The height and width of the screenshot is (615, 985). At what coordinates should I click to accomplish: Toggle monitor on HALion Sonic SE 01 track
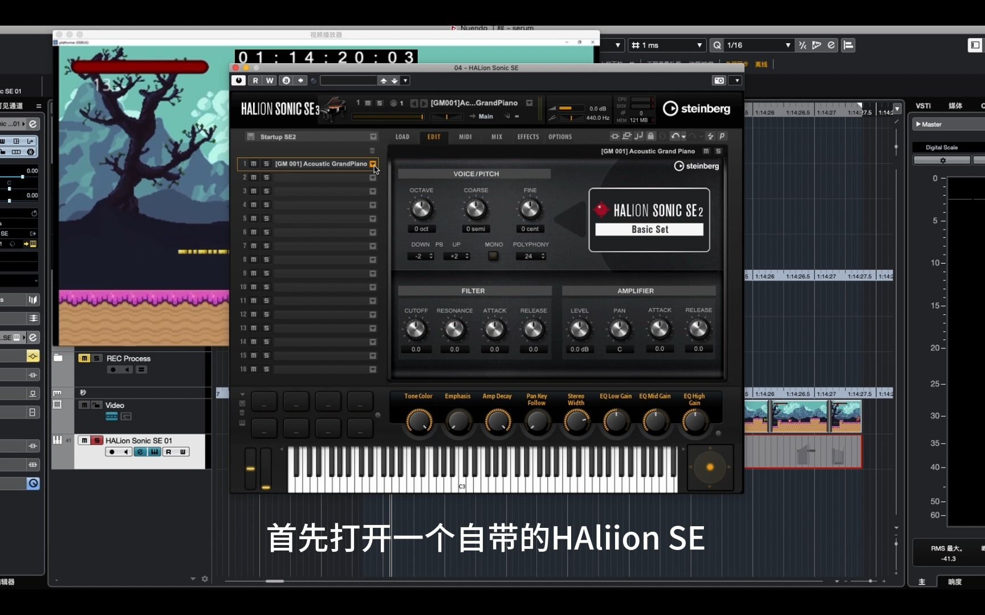[125, 452]
